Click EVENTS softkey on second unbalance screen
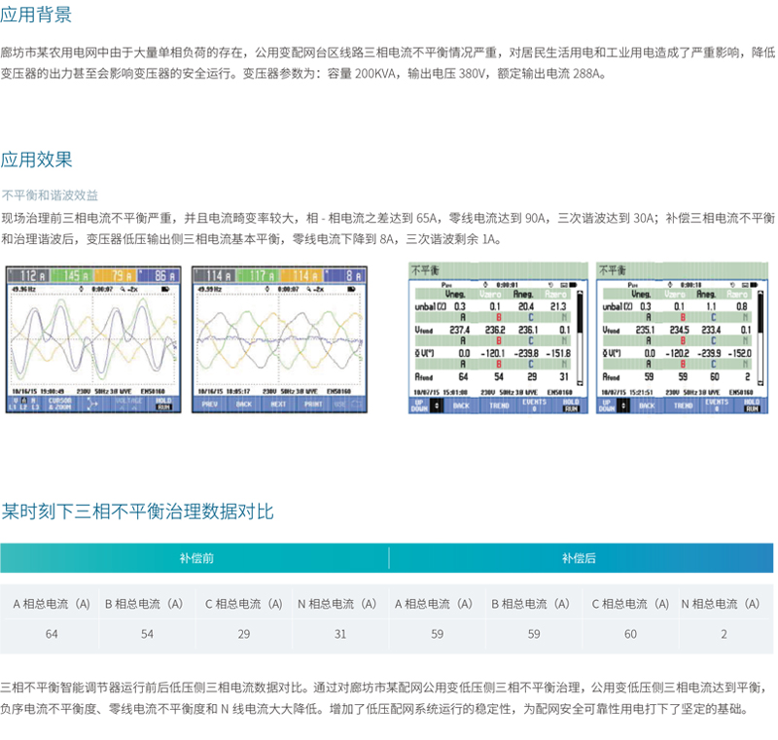The width and height of the screenshot is (778, 740). click(x=717, y=405)
